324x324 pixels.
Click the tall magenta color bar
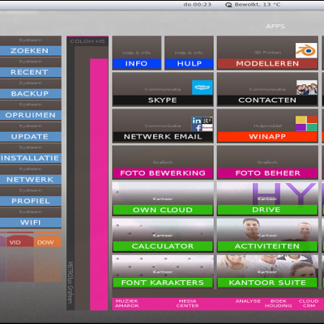pos(99,185)
